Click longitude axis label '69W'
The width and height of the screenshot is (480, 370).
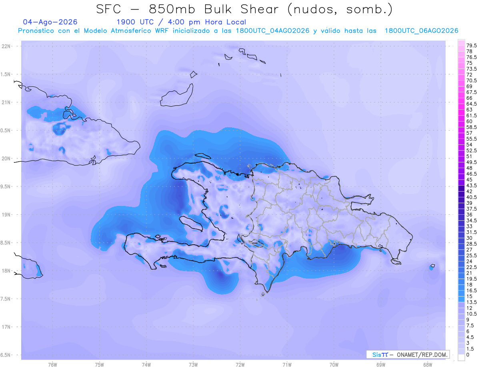pos(381,365)
